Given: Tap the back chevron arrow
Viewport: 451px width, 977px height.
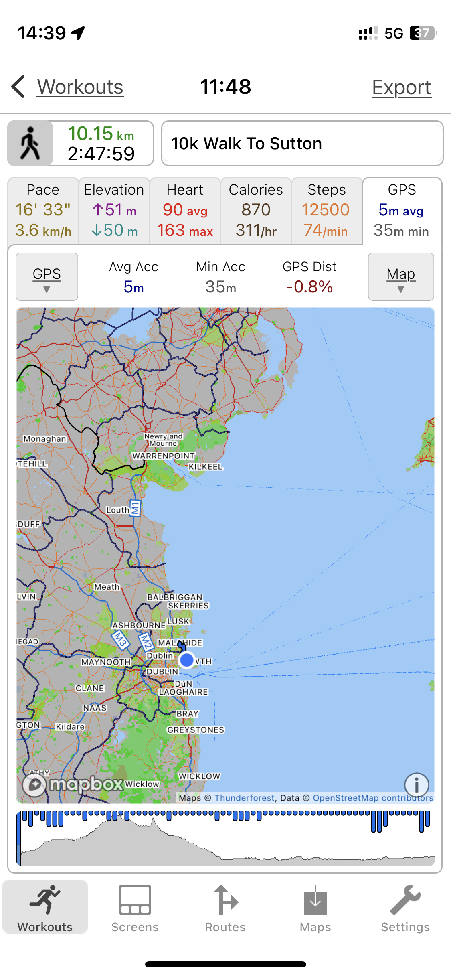Looking at the screenshot, I should [19, 87].
